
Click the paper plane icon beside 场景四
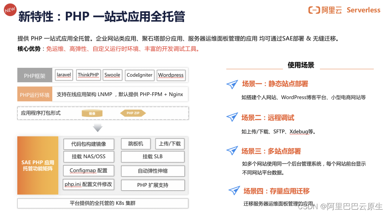click(234, 190)
